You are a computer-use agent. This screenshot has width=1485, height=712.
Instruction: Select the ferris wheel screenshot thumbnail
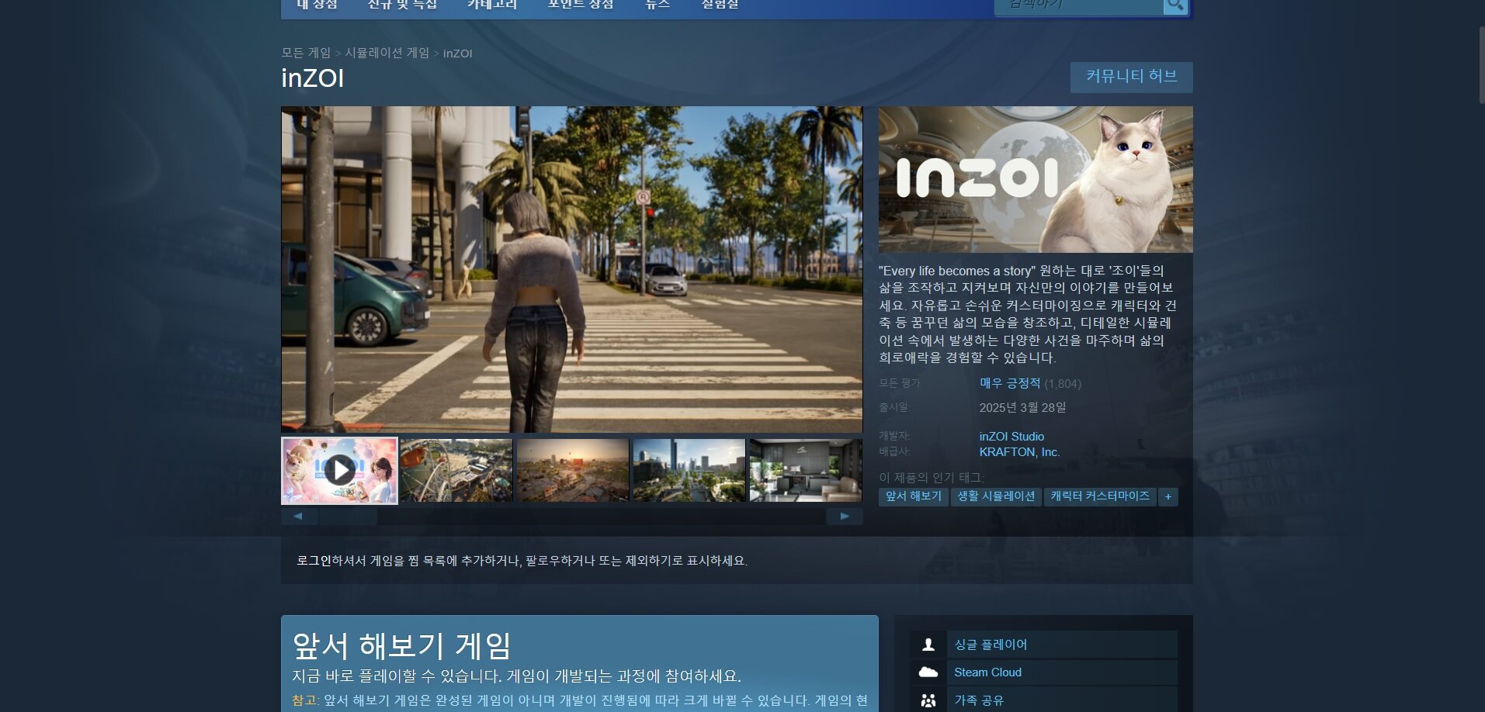point(456,470)
